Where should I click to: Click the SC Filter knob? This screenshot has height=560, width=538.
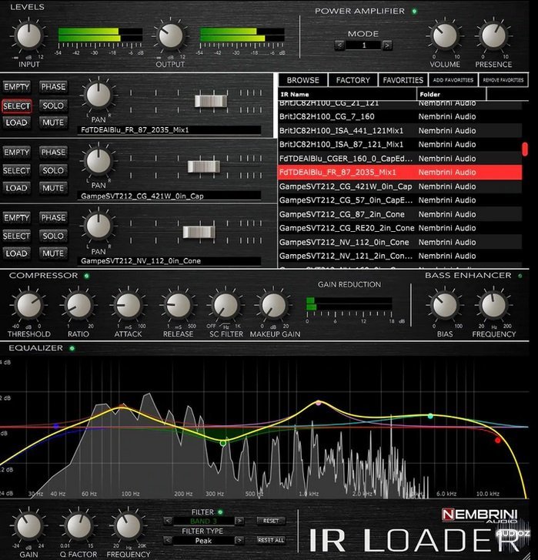pos(226,306)
